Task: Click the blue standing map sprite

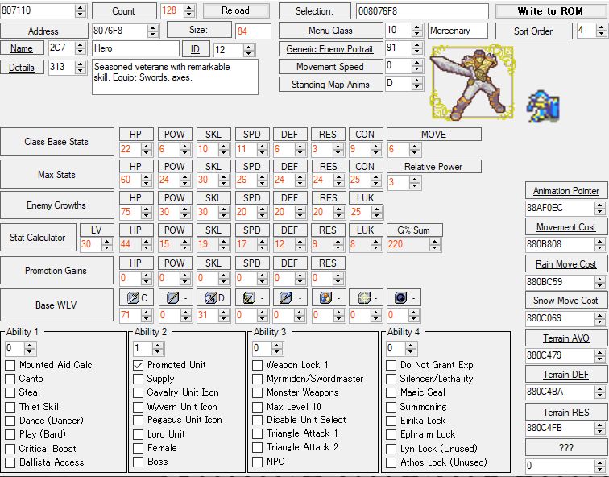Action: pos(543,106)
